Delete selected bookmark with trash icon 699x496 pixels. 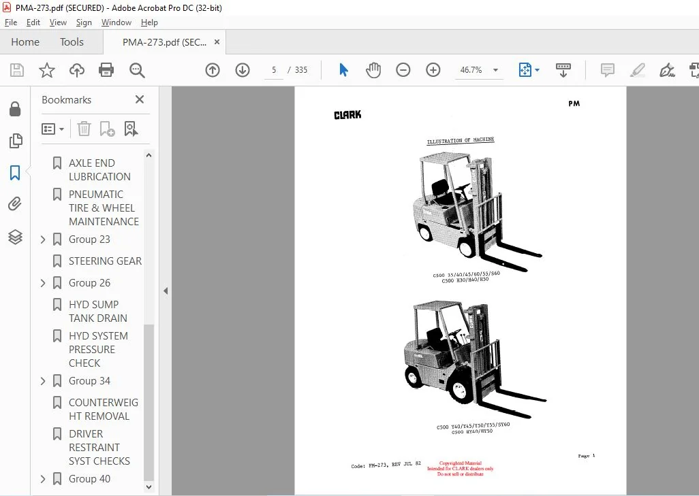(84, 129)
